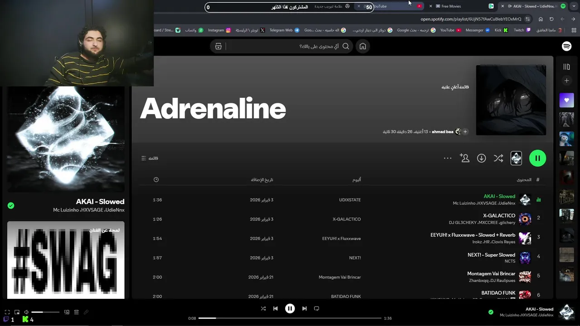
Task: Toggle saved checkmark beside AKAI title
Action: pos(11,206)
